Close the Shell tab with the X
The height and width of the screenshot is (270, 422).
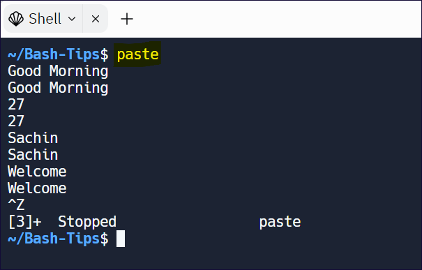tap(96, 19)
